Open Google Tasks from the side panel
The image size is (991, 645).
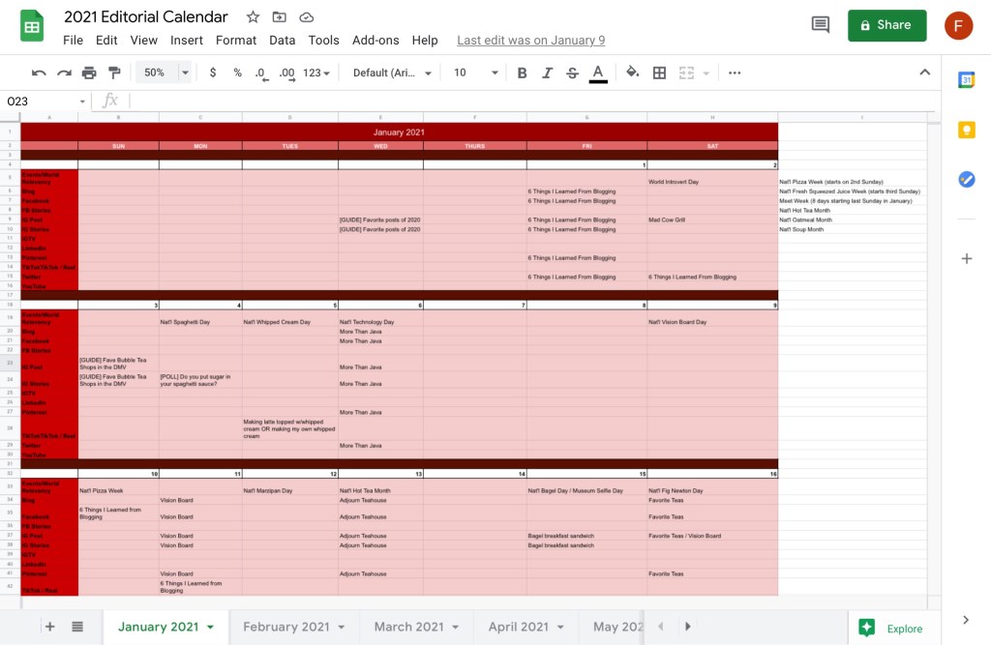pyautogui.click(x=967, y=179)
